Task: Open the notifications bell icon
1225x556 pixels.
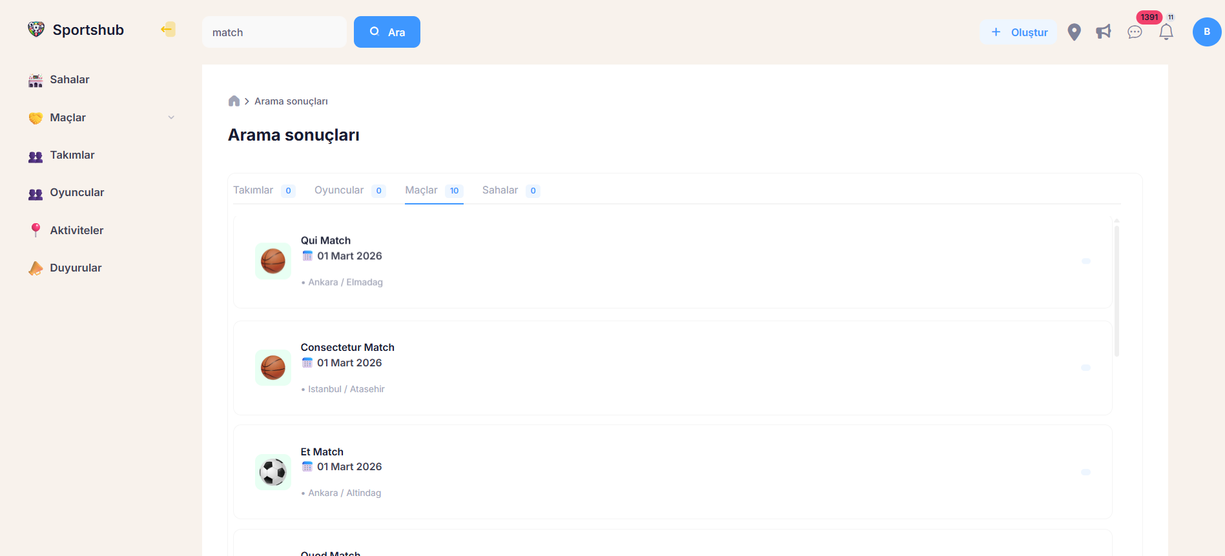Action: (1166, 32)
